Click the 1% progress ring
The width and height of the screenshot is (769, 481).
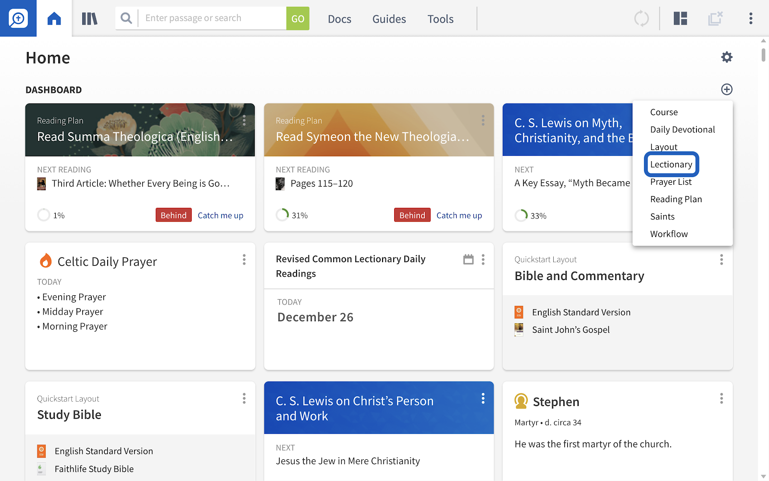(x=44, y=215)
